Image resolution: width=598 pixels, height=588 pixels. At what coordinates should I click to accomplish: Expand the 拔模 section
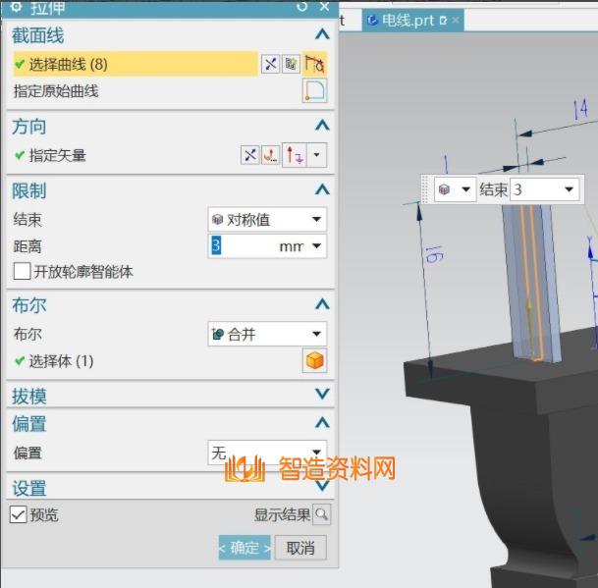(x=322, y=394)
